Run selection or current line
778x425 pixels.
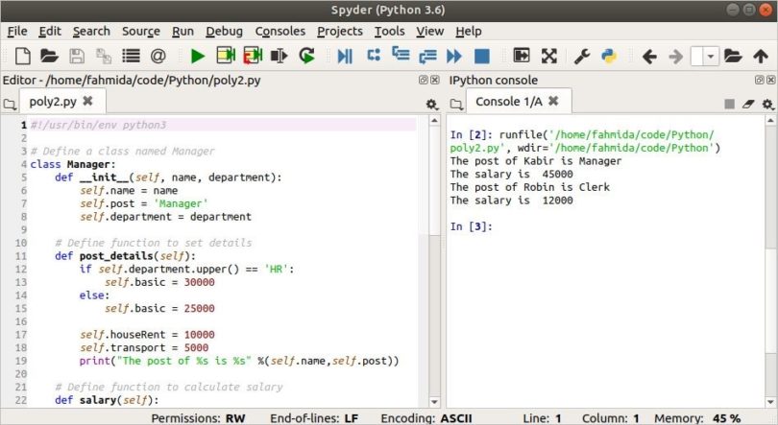tap(279, 56)
